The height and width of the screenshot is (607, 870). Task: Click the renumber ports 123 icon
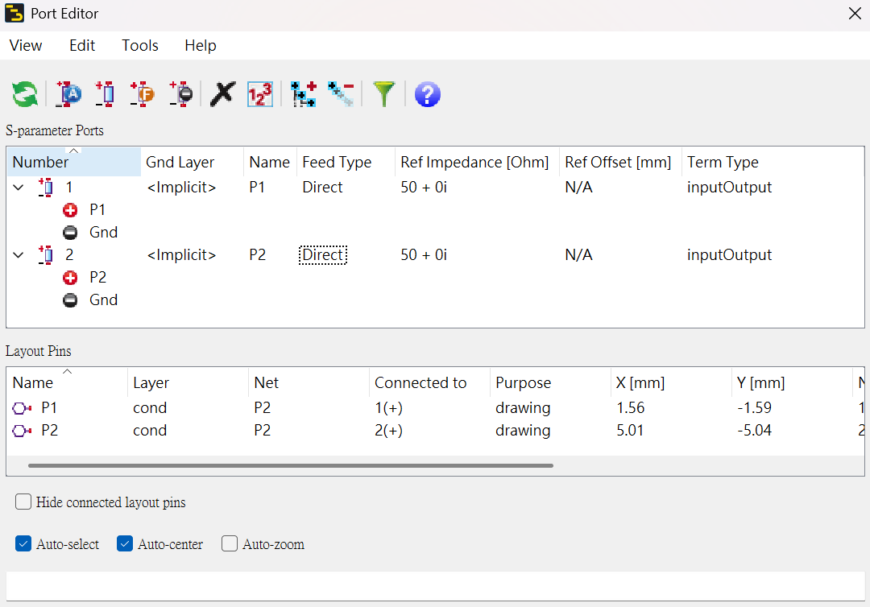[260, 93]
